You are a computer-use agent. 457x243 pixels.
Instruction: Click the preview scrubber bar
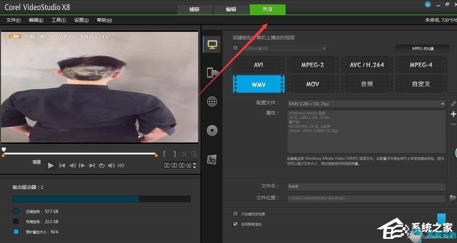pos(80,153)
